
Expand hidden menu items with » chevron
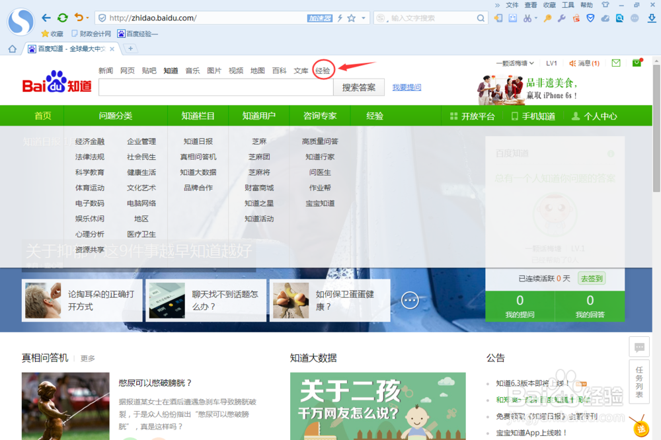(x=498, y=5)
